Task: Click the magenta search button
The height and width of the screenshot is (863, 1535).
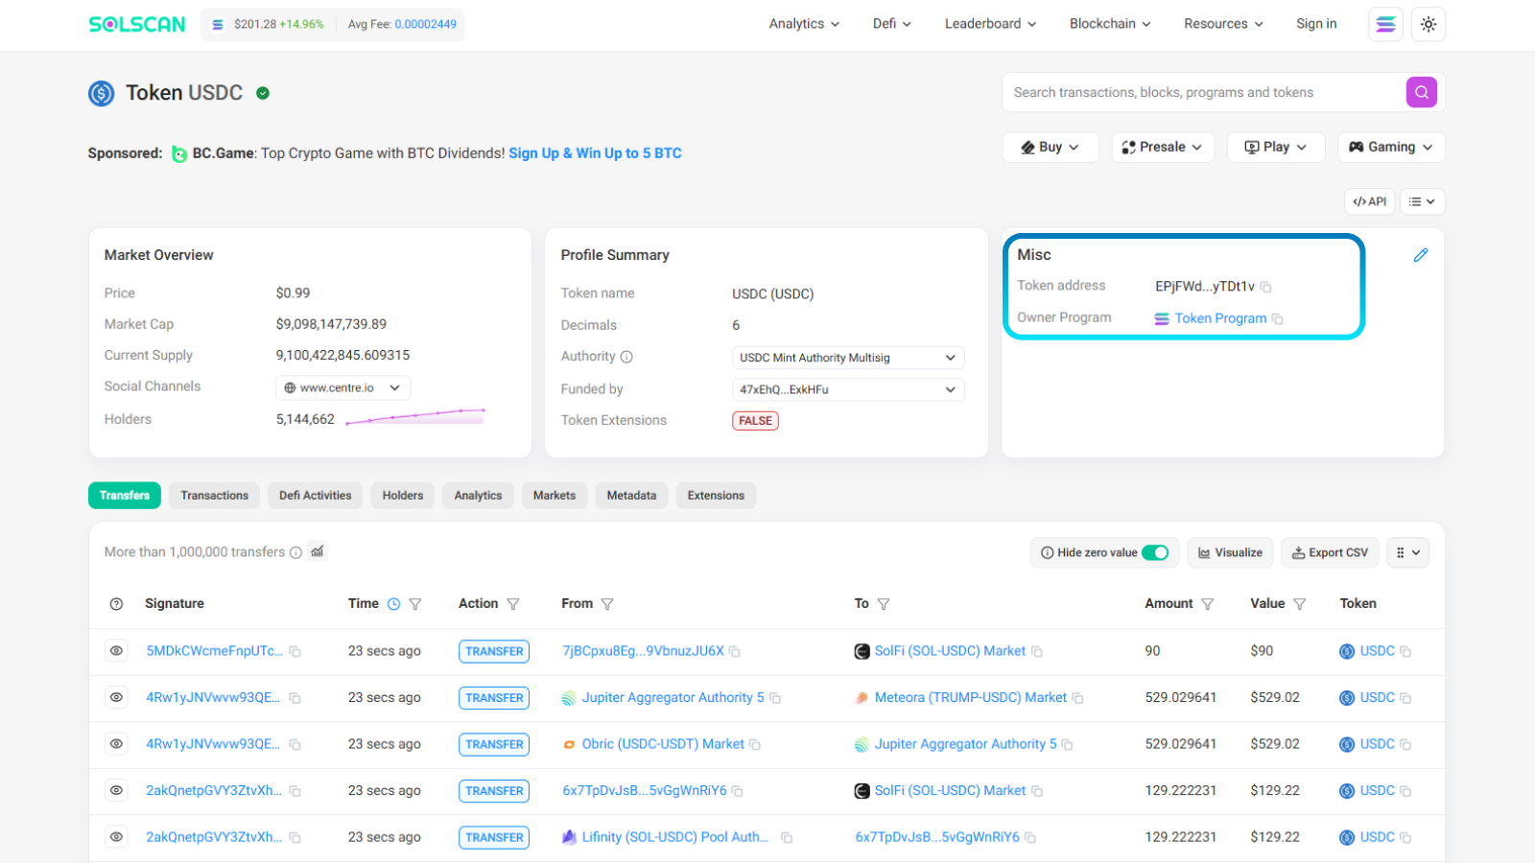Action: tap(1422, 92)
